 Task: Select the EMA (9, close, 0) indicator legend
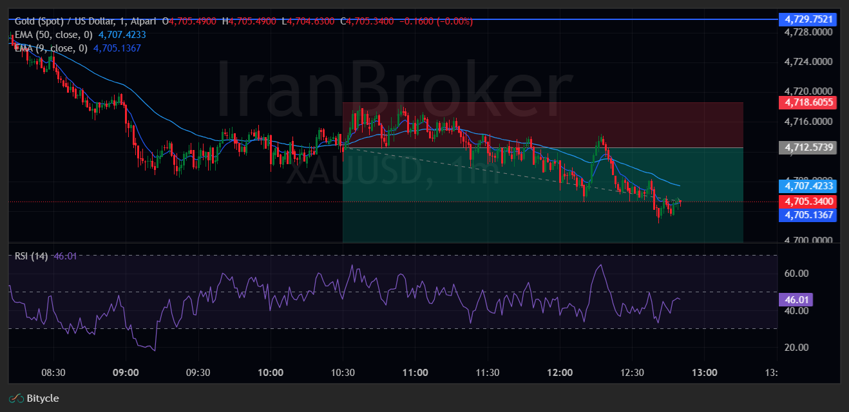[x=51, y=48]
